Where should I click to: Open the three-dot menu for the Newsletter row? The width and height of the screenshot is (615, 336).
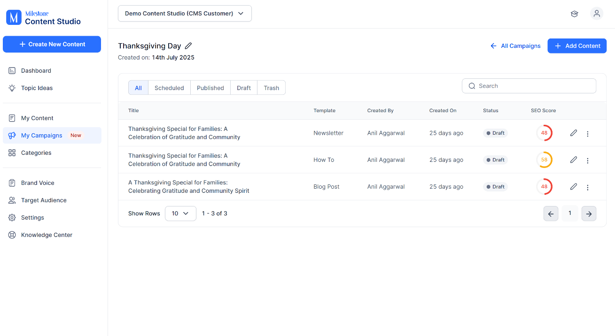click(588, 133)
